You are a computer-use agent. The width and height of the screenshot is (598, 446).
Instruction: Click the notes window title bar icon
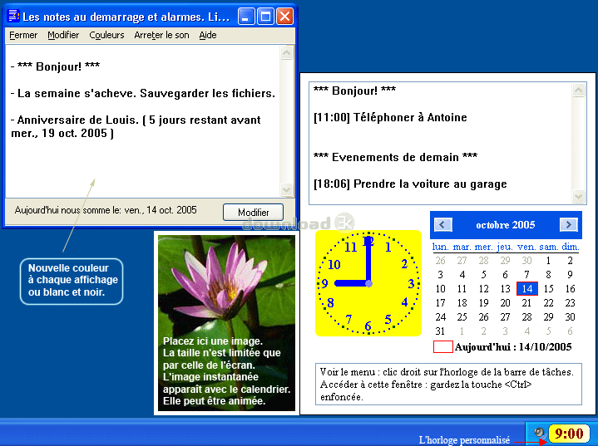tap(13, 17)
